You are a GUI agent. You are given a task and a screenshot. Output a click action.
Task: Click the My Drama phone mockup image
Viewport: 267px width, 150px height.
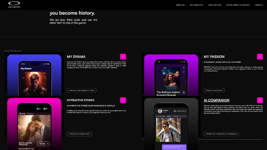[34, 75]
